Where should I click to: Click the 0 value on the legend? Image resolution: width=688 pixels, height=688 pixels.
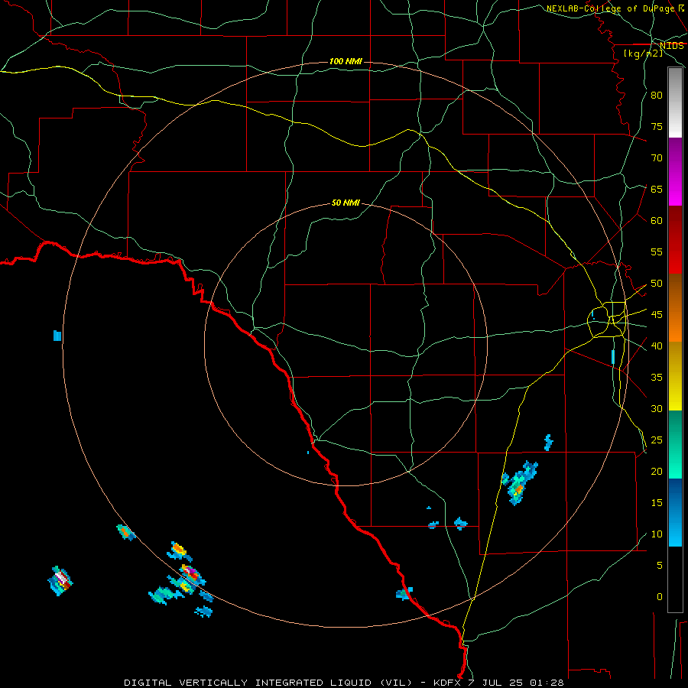660,597
